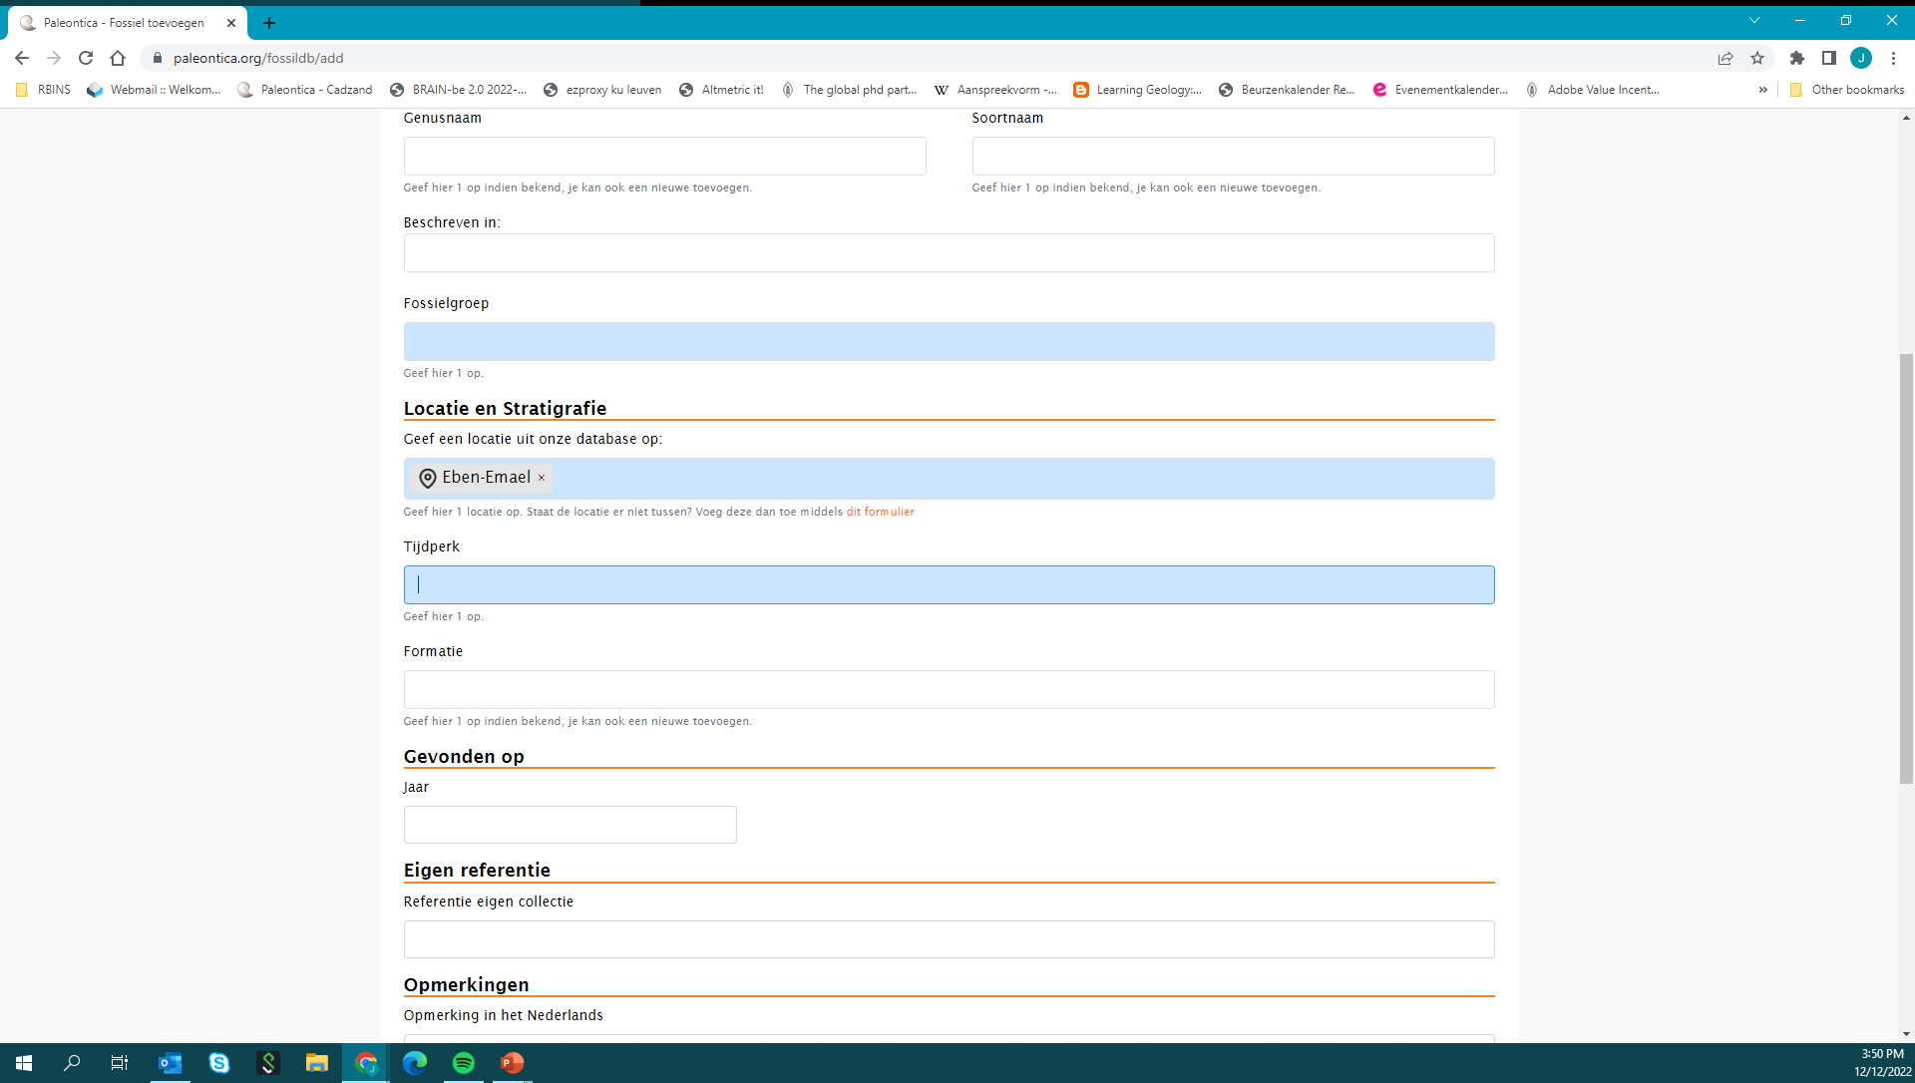This screenshot has width=1915, height=1083.
Task: Click the 'dit formulier' link
Action: [880, 512]
